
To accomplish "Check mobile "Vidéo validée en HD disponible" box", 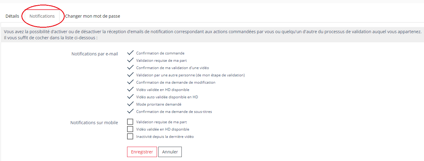I will pos(130,129).
